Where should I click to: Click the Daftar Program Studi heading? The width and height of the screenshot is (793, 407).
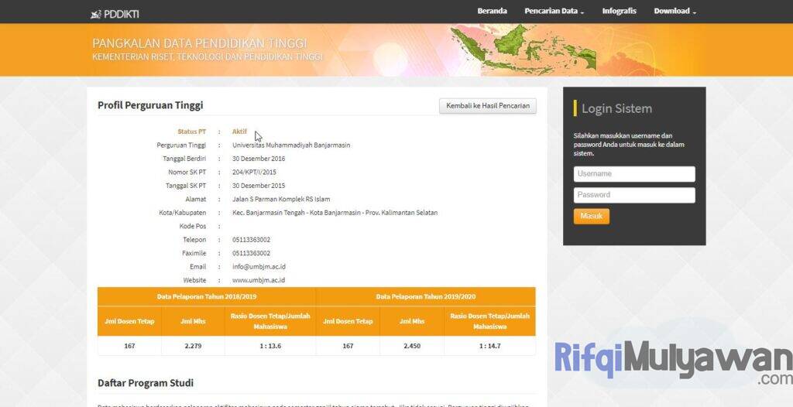click(x=146, y=383)
